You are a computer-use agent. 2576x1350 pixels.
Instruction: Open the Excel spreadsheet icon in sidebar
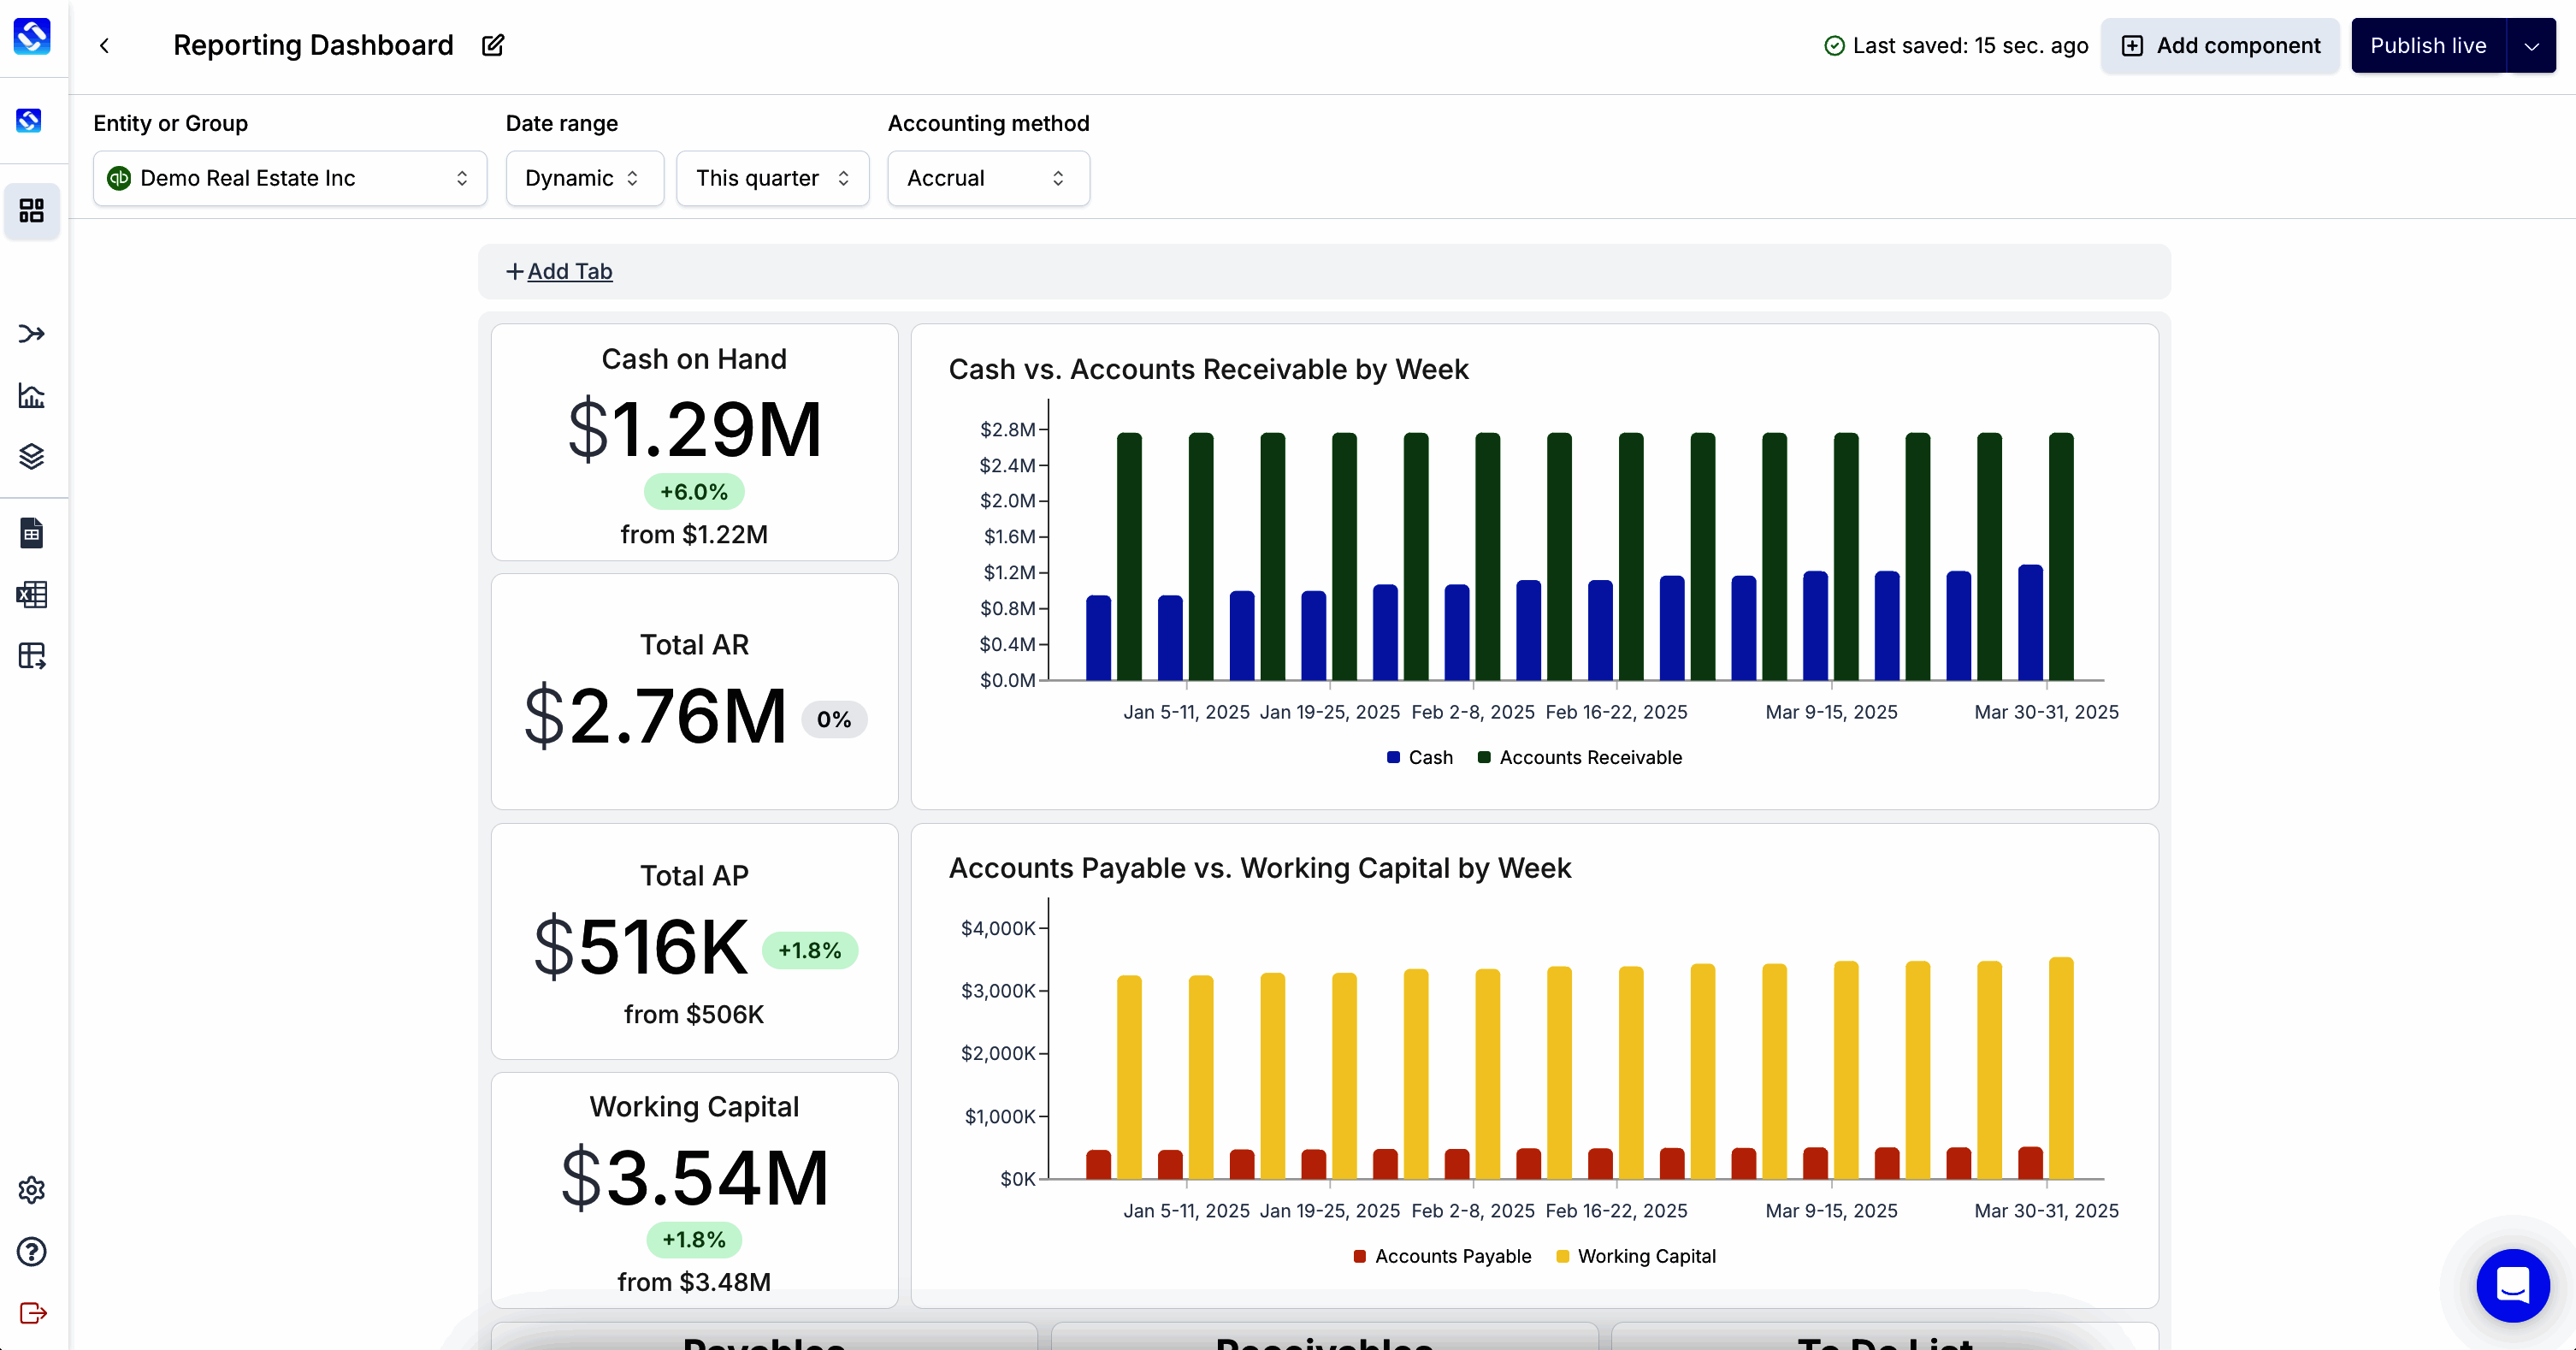click(x=32, y=594)
